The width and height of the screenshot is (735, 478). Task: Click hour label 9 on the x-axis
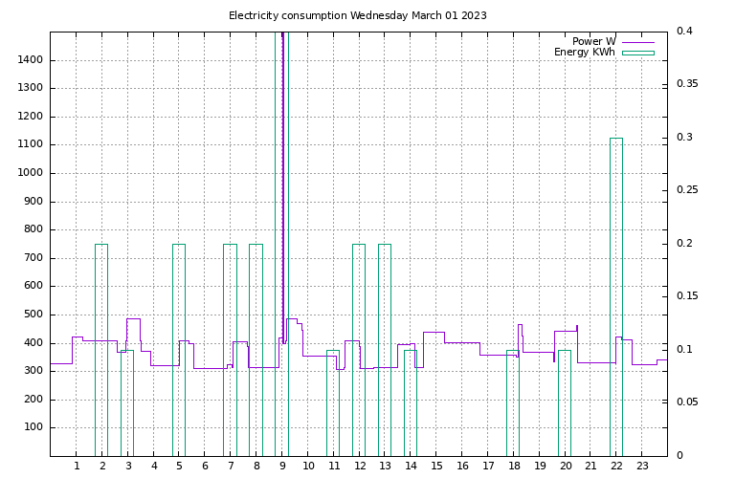click(x=282, y=467)
